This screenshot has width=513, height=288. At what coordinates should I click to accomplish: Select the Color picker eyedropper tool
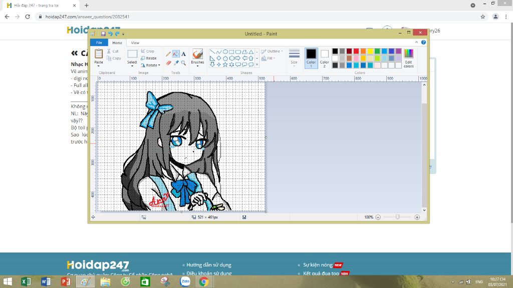click(176, 62)
